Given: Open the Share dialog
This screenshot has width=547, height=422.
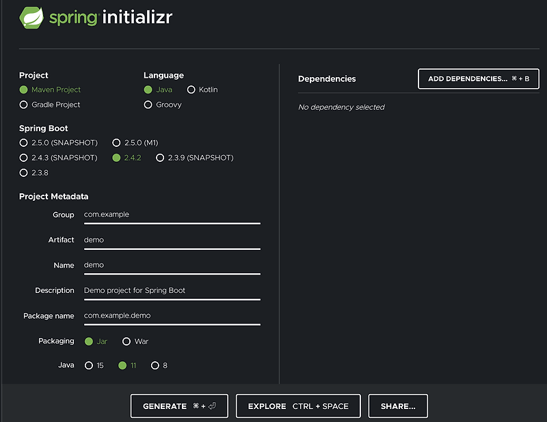Looking at the screenshot, I should click(x=398, y=406).
